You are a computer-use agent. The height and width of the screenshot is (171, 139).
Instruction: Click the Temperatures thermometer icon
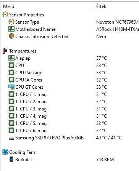pos(5,51)
